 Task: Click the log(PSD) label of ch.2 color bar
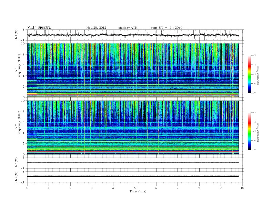(258, 133)
